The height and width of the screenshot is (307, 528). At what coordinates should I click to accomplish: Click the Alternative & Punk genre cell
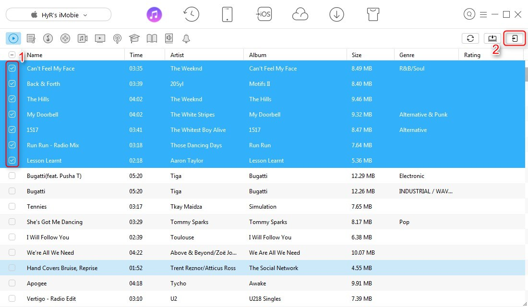423,115
